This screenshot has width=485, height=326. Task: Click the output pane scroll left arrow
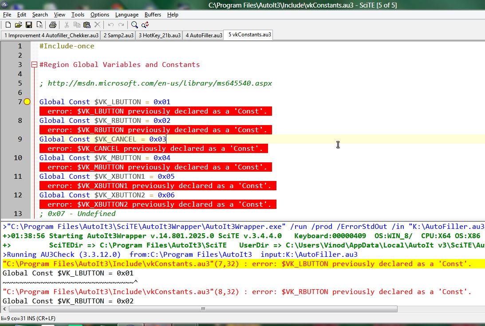point(4,309)
